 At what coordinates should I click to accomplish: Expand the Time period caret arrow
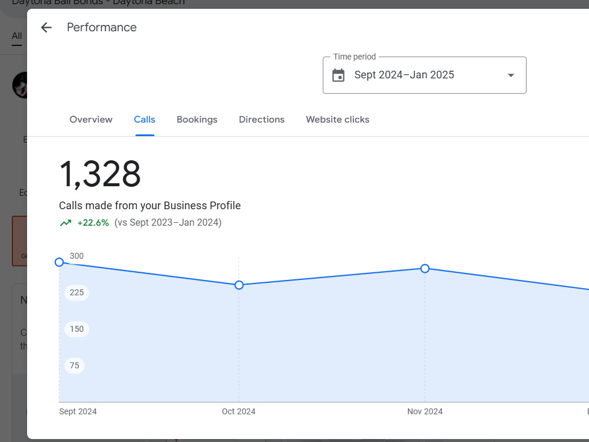pos(511,75)
